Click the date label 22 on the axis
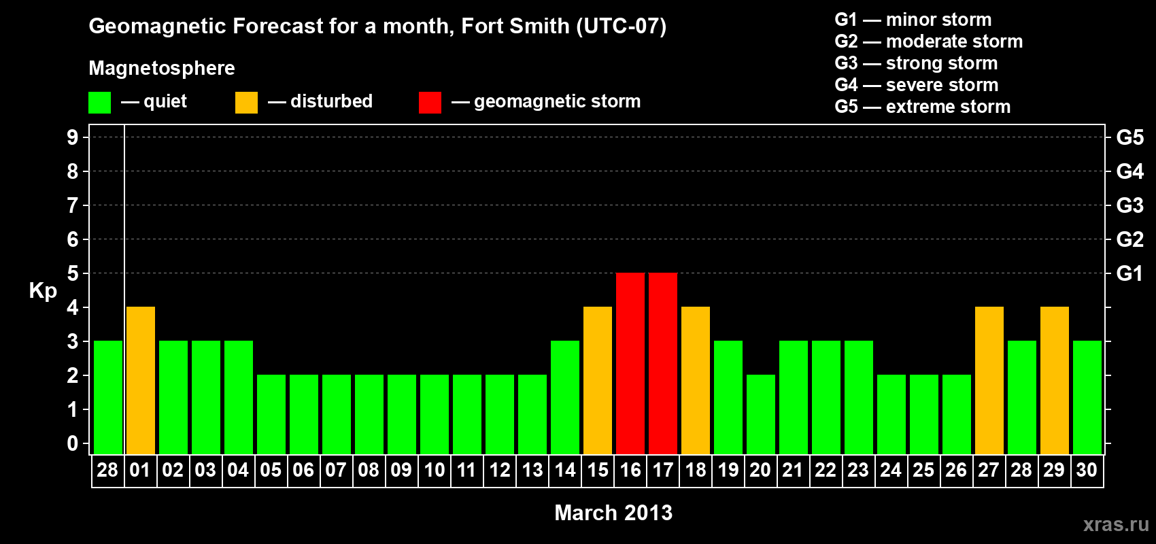The width and height of the screenshot is (1156, 544). point(826,470)
